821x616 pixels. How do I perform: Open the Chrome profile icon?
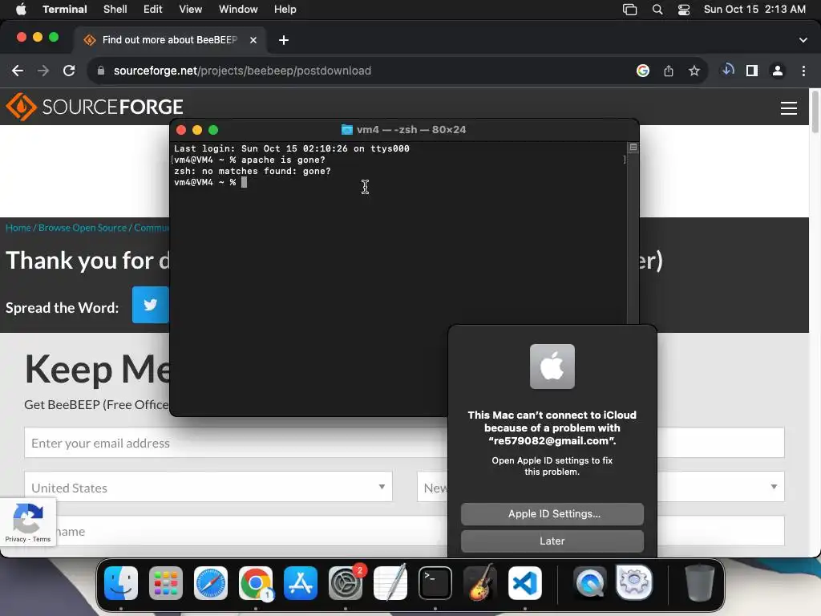tap(778, 71)
